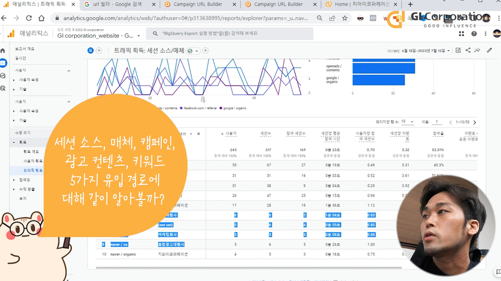Open the Analytics three-dot more menu
The height and width of the screenshot is (281, 501).
(485, 33)
